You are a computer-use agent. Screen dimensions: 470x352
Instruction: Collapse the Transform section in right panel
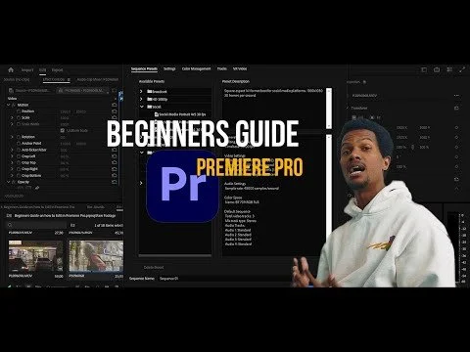pos(348,108)
